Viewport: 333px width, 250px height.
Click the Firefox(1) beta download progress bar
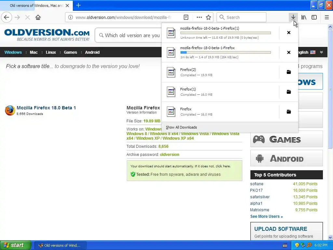(x=226, y=33)
